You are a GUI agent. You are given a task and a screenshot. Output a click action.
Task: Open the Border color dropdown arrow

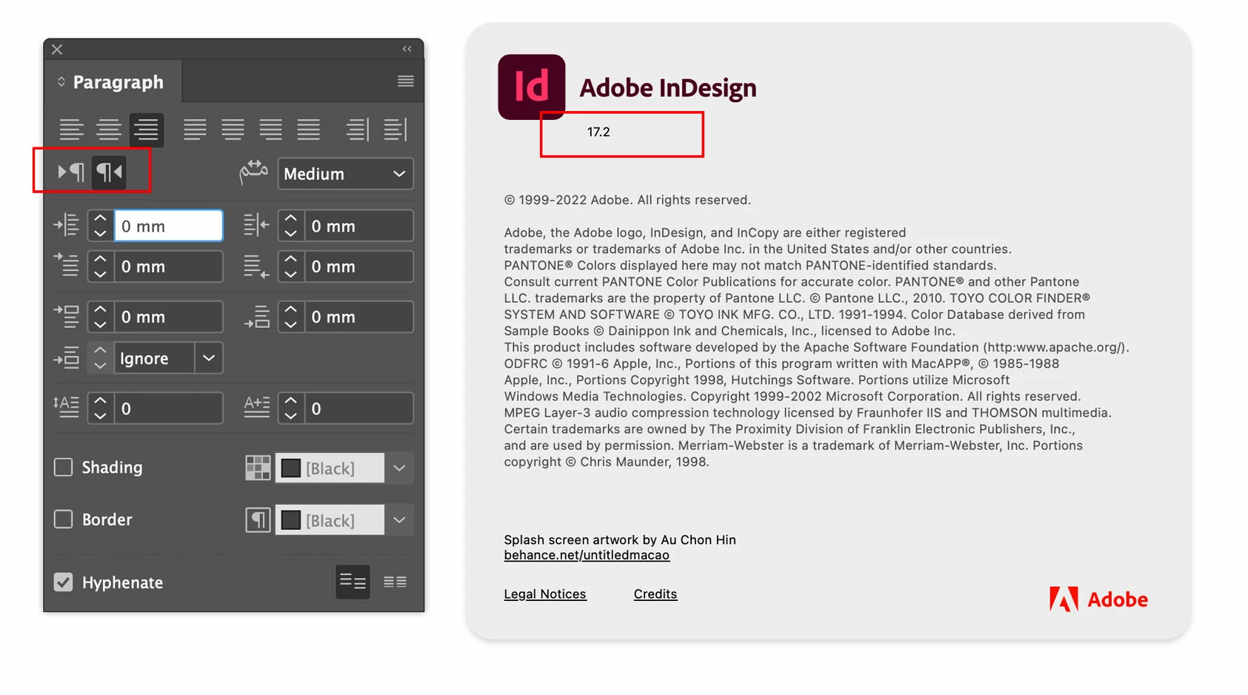pyautogui.click(x=399, y=520)
